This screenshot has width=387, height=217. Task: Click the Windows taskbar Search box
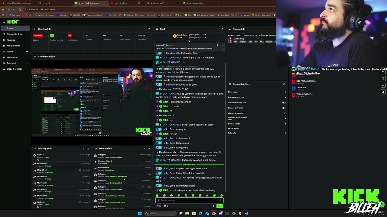click(160, 213)
